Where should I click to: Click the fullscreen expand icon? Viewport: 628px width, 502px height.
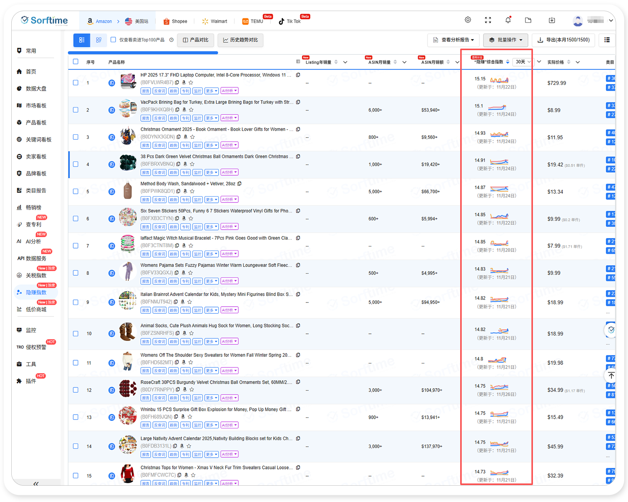click(488, 20)
